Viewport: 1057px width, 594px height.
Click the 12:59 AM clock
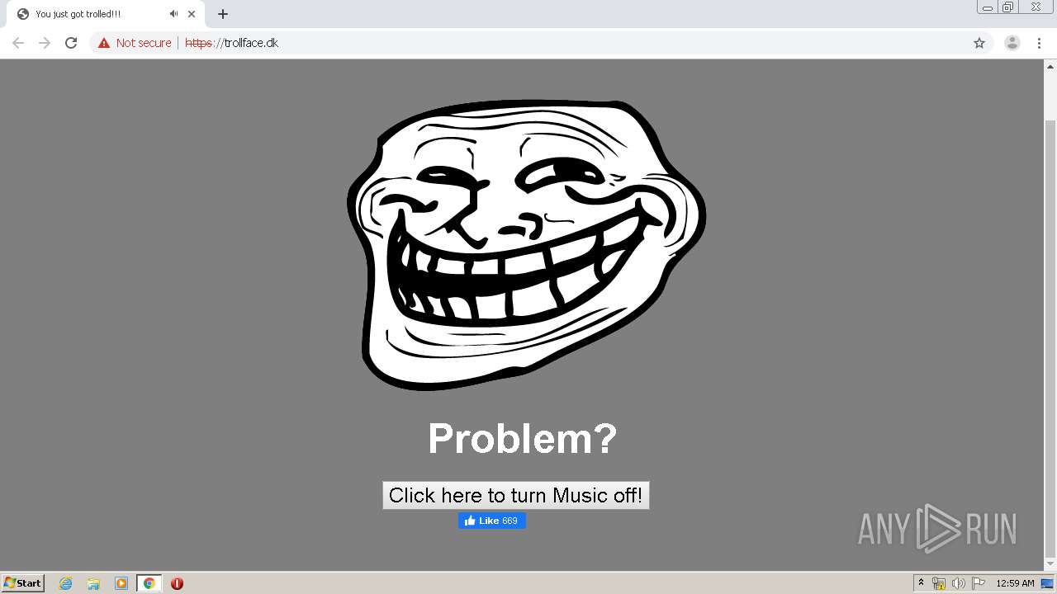tap(1015, 583)
